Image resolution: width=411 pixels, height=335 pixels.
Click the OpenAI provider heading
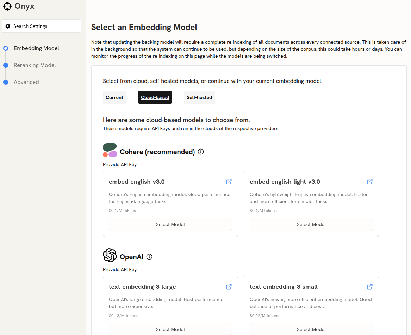pyautogui.click(x=132, y=257)
